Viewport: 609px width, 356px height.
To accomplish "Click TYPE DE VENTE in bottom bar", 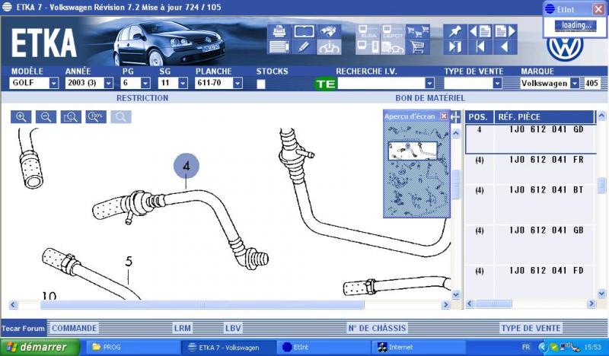I will coord(531,328).
